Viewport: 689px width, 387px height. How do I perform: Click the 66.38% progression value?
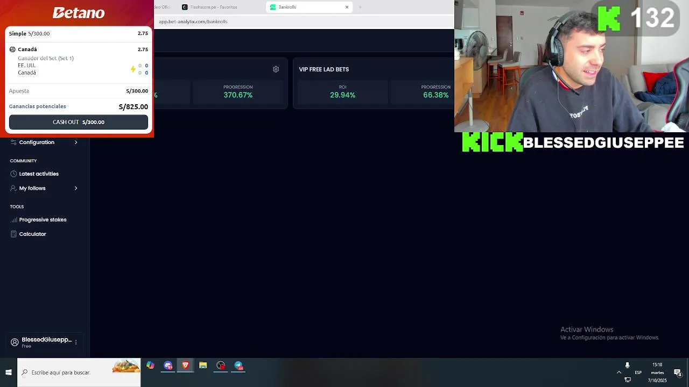(435, 95)
